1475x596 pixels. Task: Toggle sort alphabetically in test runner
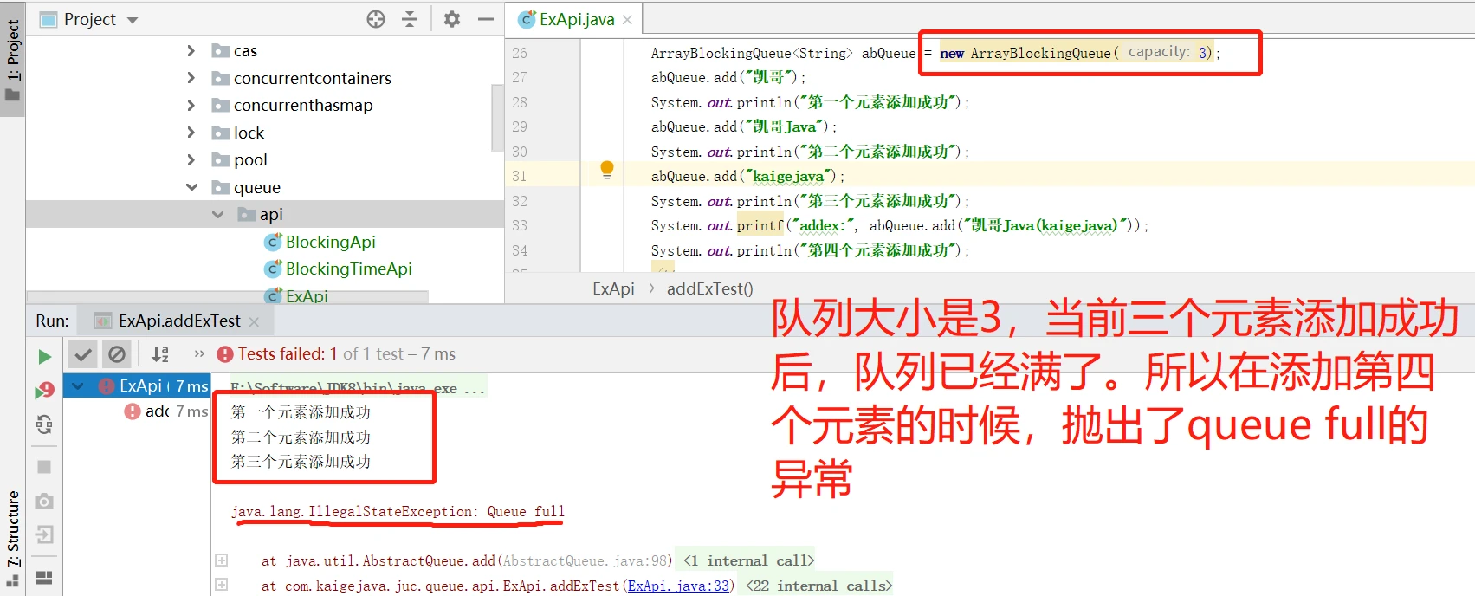160,354
